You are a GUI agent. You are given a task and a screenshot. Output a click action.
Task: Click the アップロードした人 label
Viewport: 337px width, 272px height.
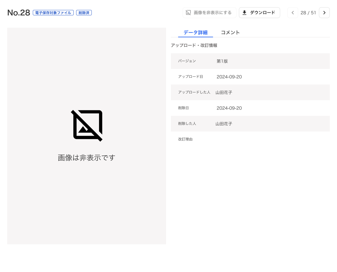[x=194, y=92]
